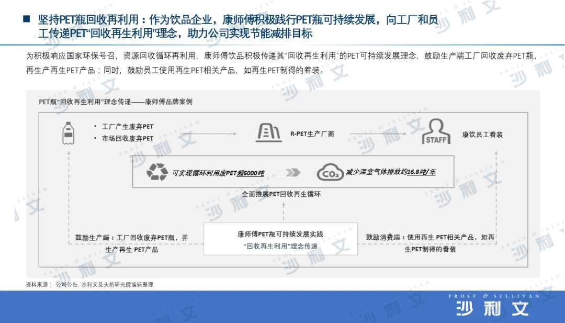
Task: Click the green recycling arrows icon
Action: pos(157,172)
